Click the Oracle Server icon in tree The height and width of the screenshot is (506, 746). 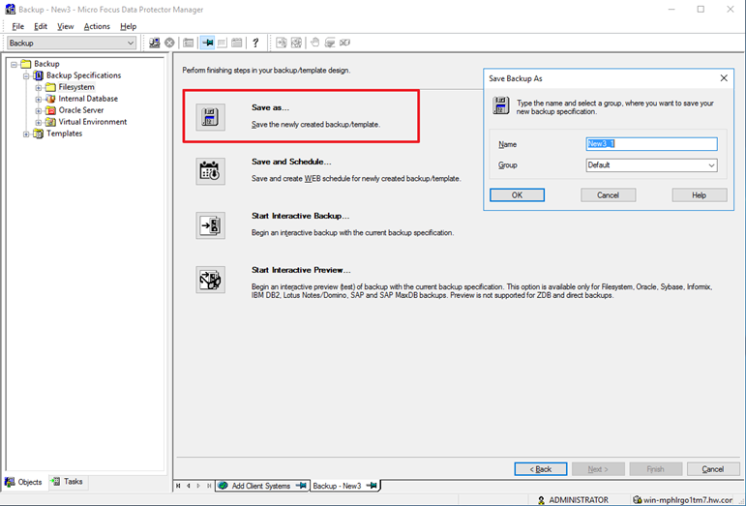pos(50,110)
